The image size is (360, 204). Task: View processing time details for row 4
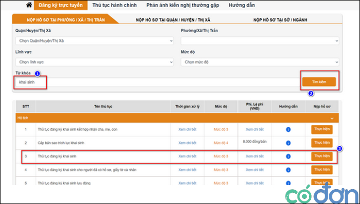[187, 170]
